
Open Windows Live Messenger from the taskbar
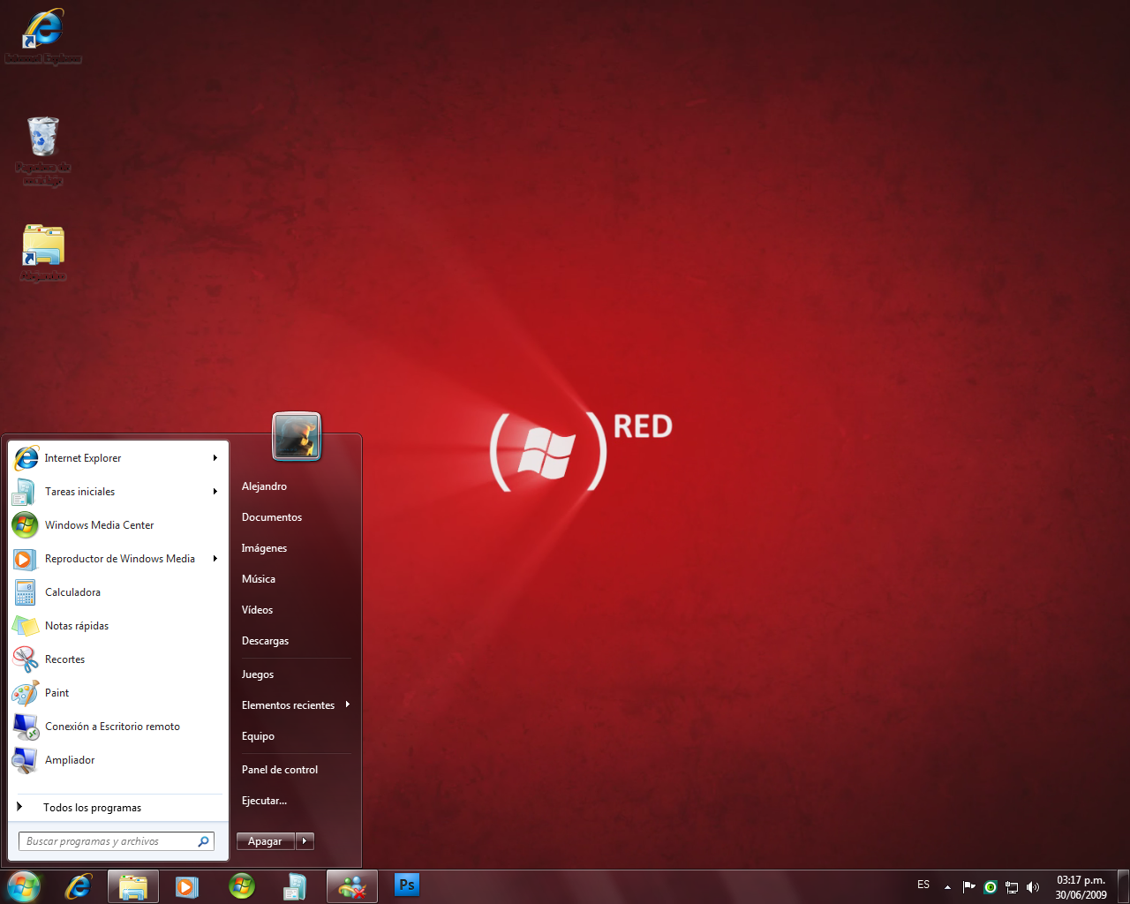coord(351,885)
